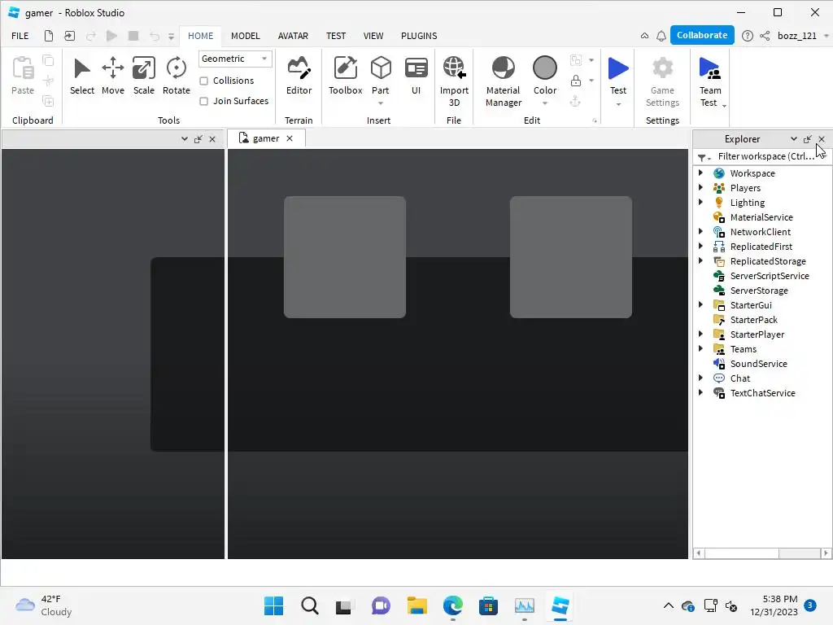This screenshot has width=833, height=625.
Task: Enable the Join Surfaces checkbox
Action: coord(203,101)
